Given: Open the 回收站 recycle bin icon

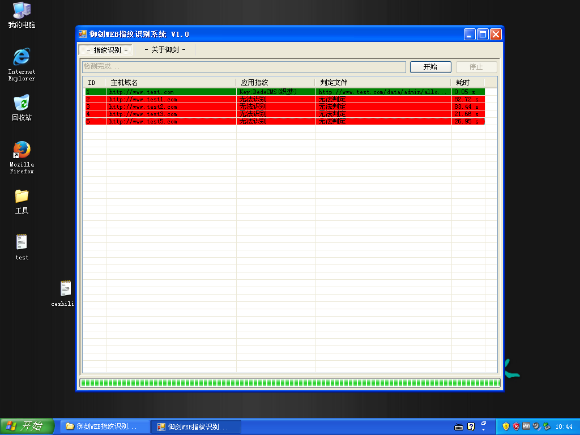Looking at the screenshot, I should point(22,108).
